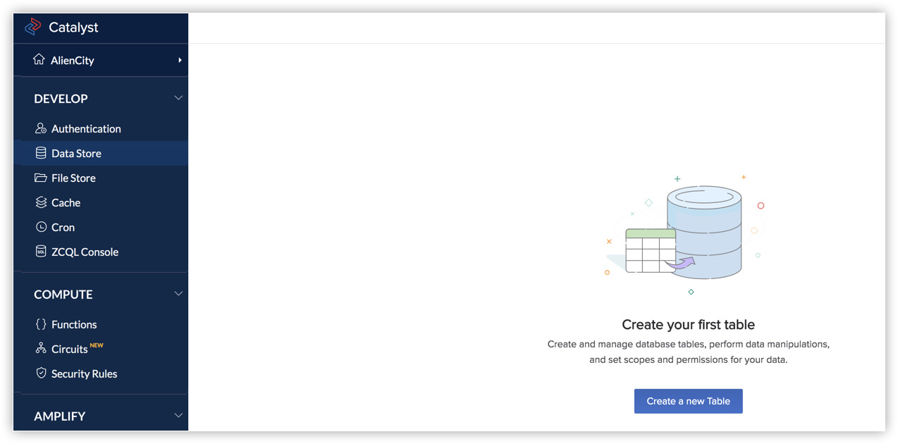
Task: Click the Authentication user icon
Action: click(x=41, y=129)
